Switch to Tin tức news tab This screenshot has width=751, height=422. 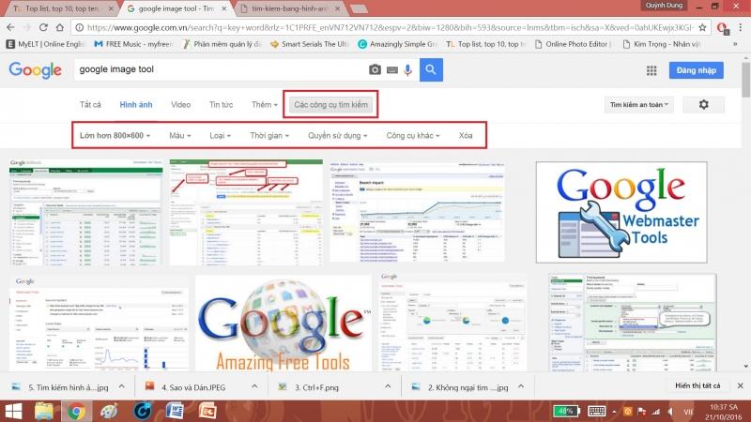[221, 104]
